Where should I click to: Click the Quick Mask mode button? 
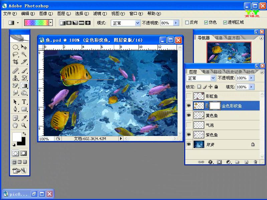coord(23,153)
